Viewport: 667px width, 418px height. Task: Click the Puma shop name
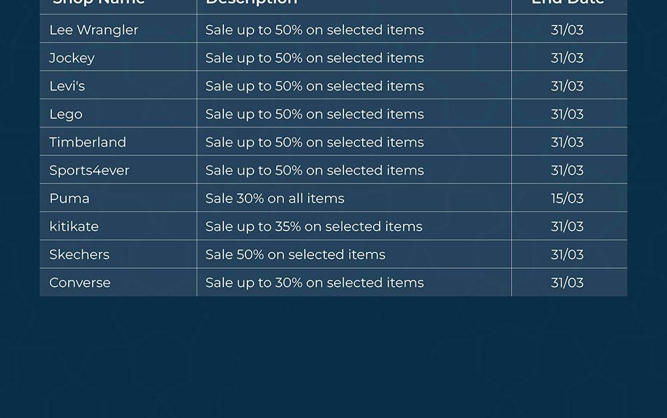[x=69, y=198]
